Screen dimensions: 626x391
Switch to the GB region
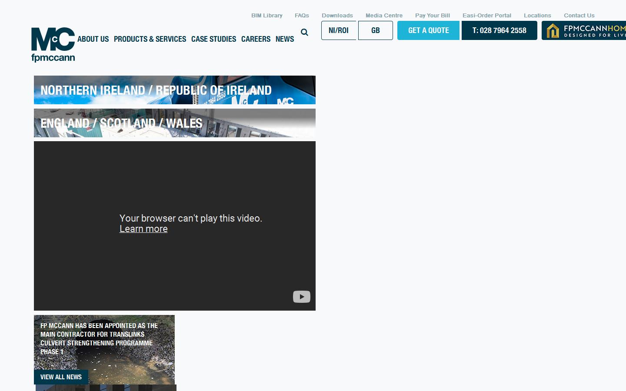pos(376,30)
